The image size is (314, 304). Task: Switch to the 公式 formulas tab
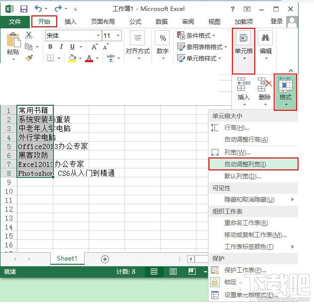pos(135,21)
